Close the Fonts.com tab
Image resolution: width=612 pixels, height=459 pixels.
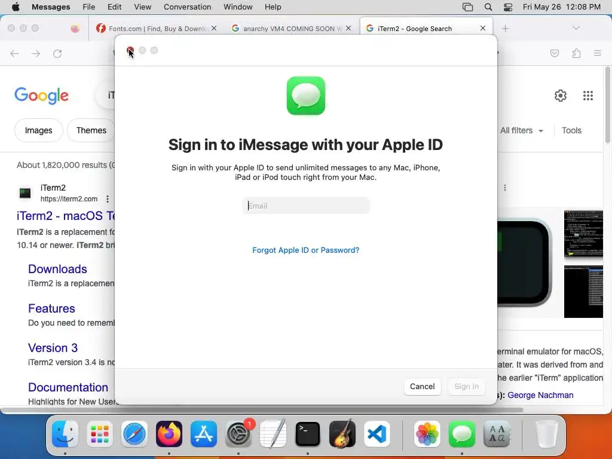[214, 28]
